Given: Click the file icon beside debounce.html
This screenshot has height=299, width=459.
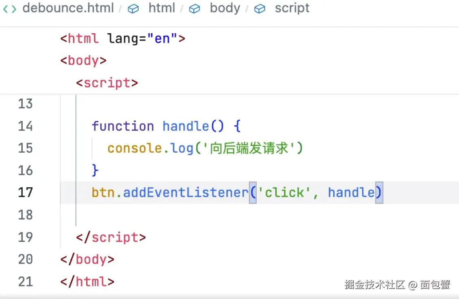Looking at the screenshot, I should point(10,9).
